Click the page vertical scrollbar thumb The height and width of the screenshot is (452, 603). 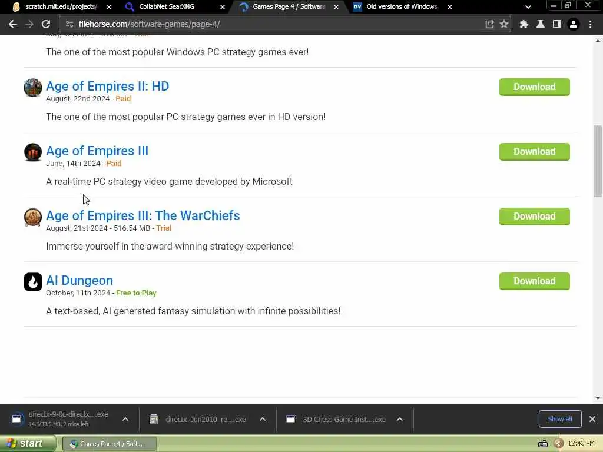click(598, 161)
